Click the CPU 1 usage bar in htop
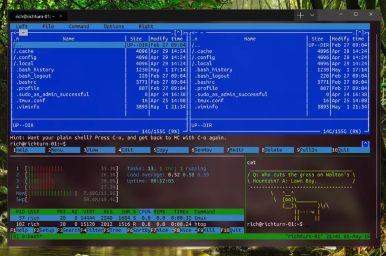This screenshot has width=386, height=256. 67,169
